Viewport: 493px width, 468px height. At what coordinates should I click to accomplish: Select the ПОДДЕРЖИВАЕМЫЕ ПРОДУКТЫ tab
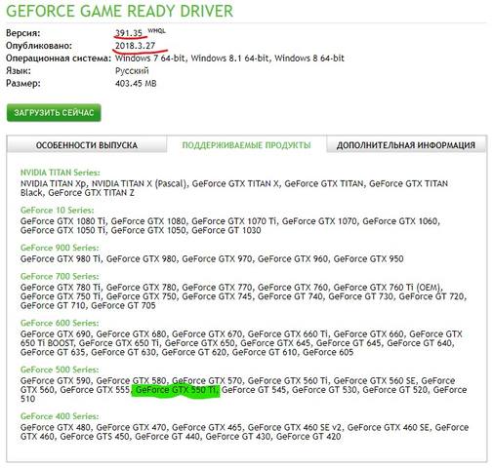tap(246, 145)
